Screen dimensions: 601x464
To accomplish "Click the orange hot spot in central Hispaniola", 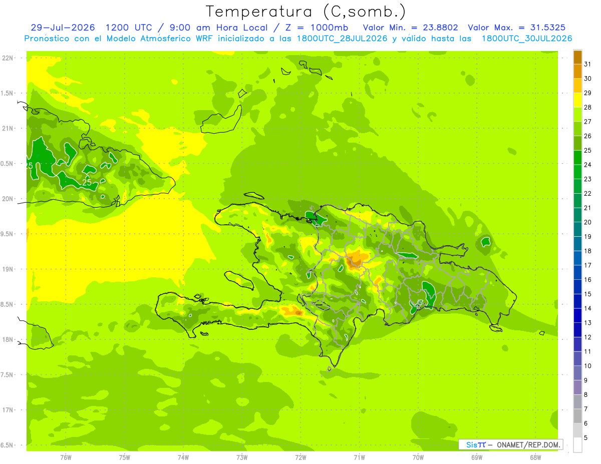I will coord(356,259).
